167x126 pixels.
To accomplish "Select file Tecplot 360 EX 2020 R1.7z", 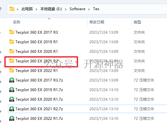I will 39,99.
